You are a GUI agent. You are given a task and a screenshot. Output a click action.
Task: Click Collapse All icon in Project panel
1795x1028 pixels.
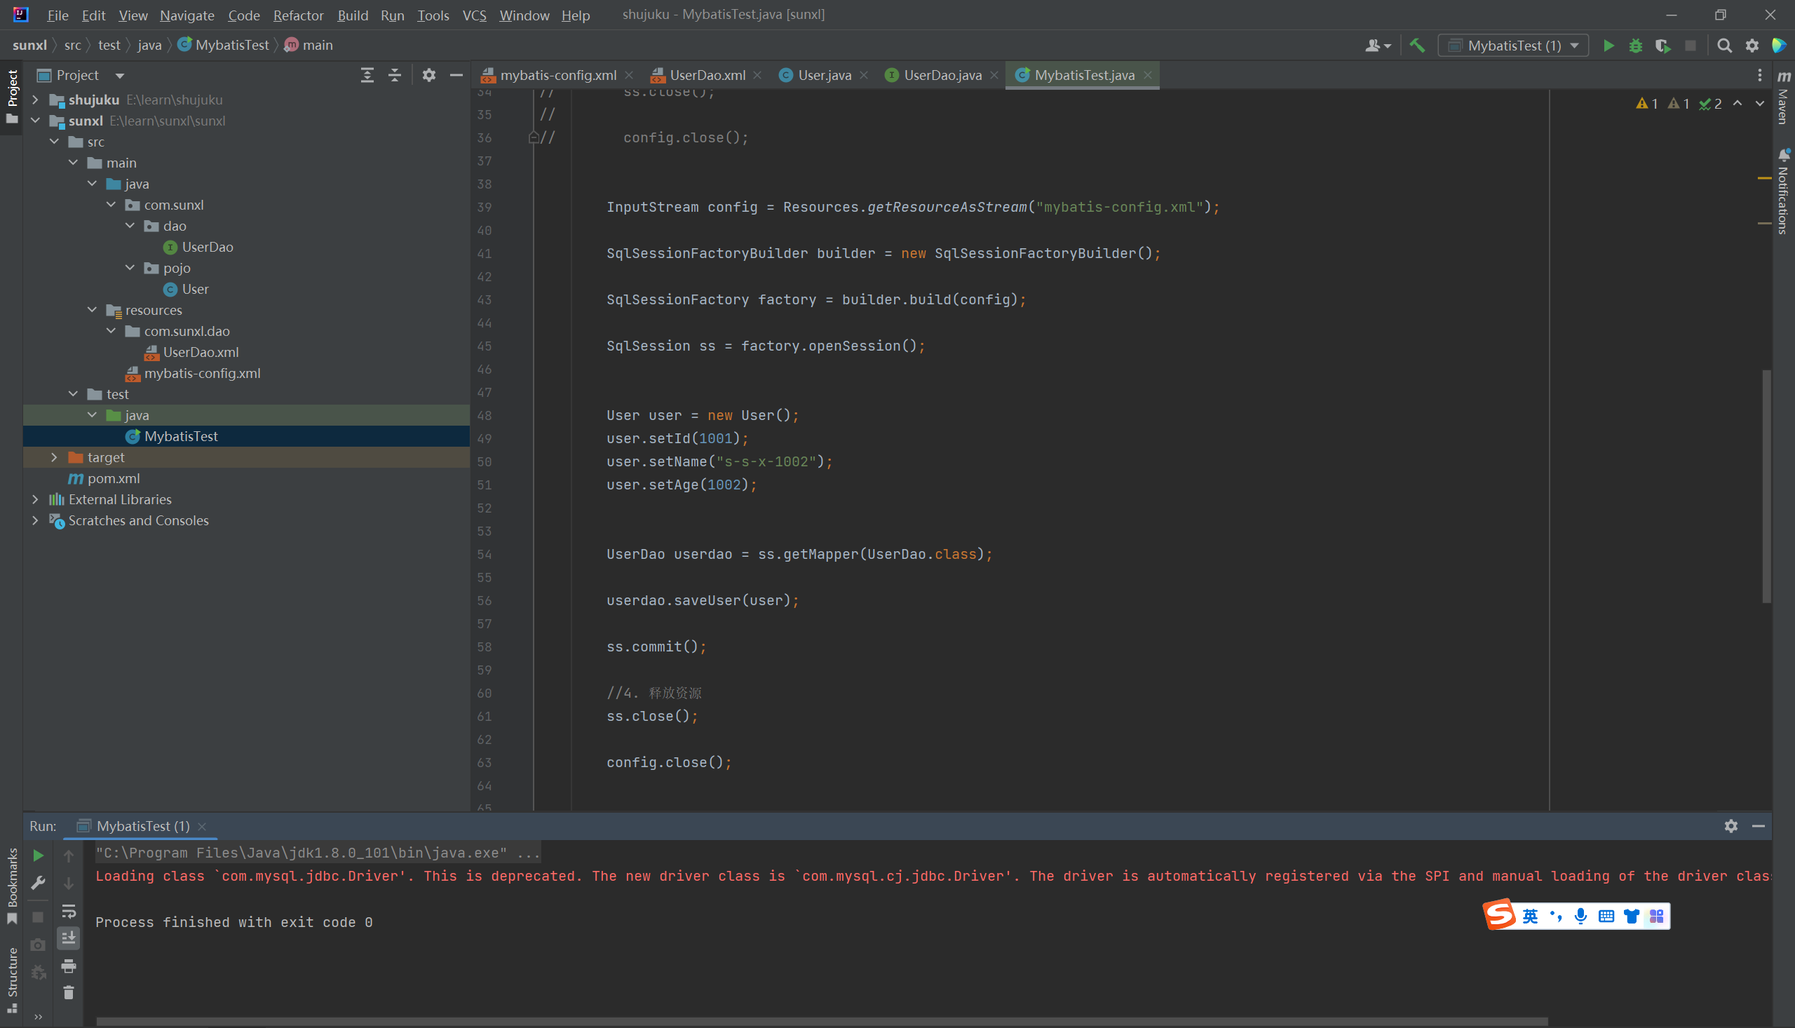point(395,75)
